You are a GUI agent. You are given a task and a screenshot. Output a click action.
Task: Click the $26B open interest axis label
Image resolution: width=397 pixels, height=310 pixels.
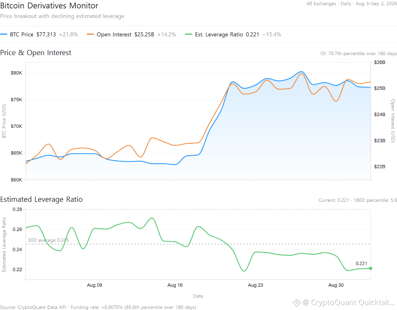coord(380,63)
